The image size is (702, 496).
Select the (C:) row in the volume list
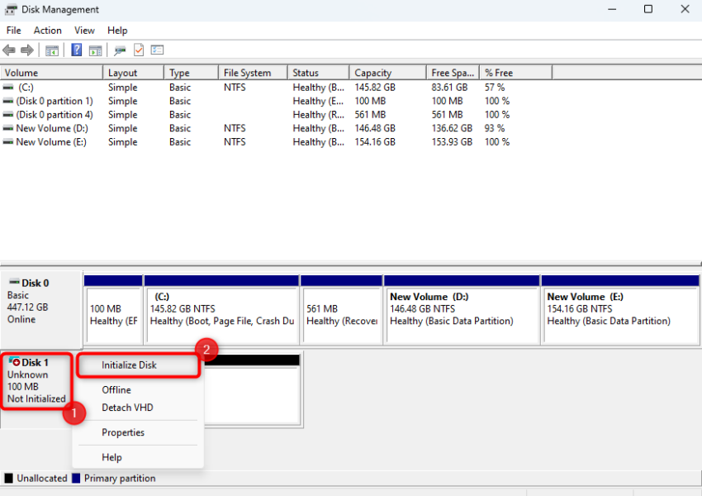point(51,87)
